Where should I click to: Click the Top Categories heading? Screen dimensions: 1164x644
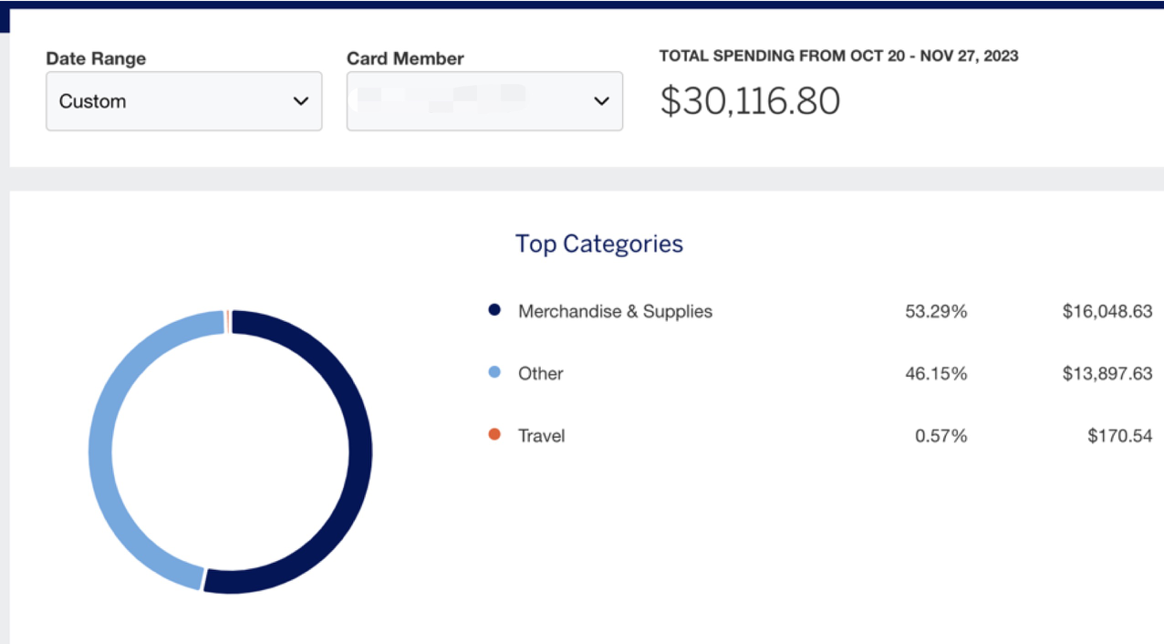coord(598,244)
